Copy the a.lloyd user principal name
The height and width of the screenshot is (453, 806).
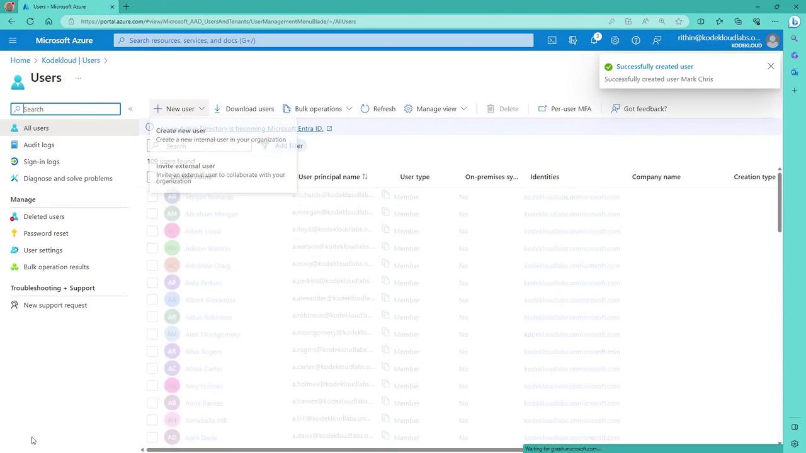pos(386,229)
